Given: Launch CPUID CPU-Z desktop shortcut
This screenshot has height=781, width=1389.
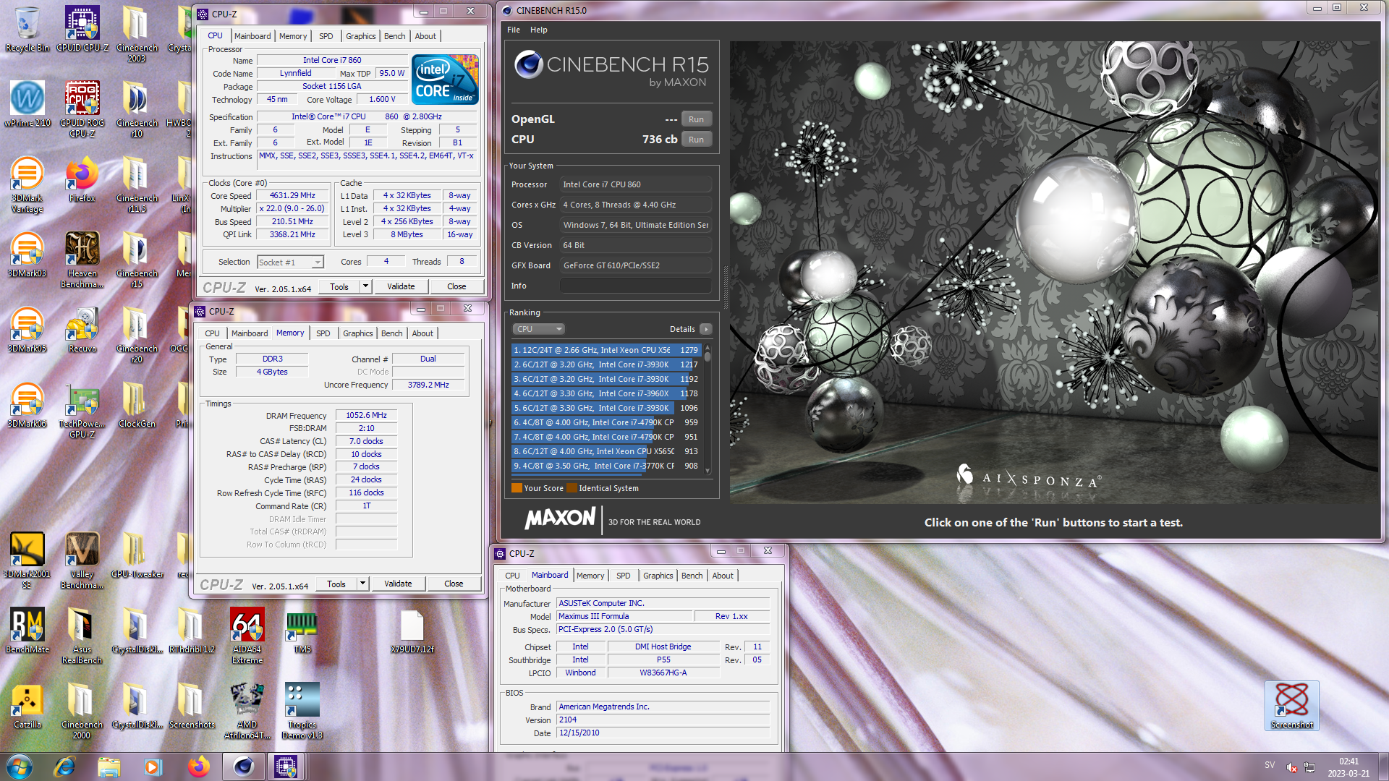Looking at the screenshot, I should click(x=82, y=30).
